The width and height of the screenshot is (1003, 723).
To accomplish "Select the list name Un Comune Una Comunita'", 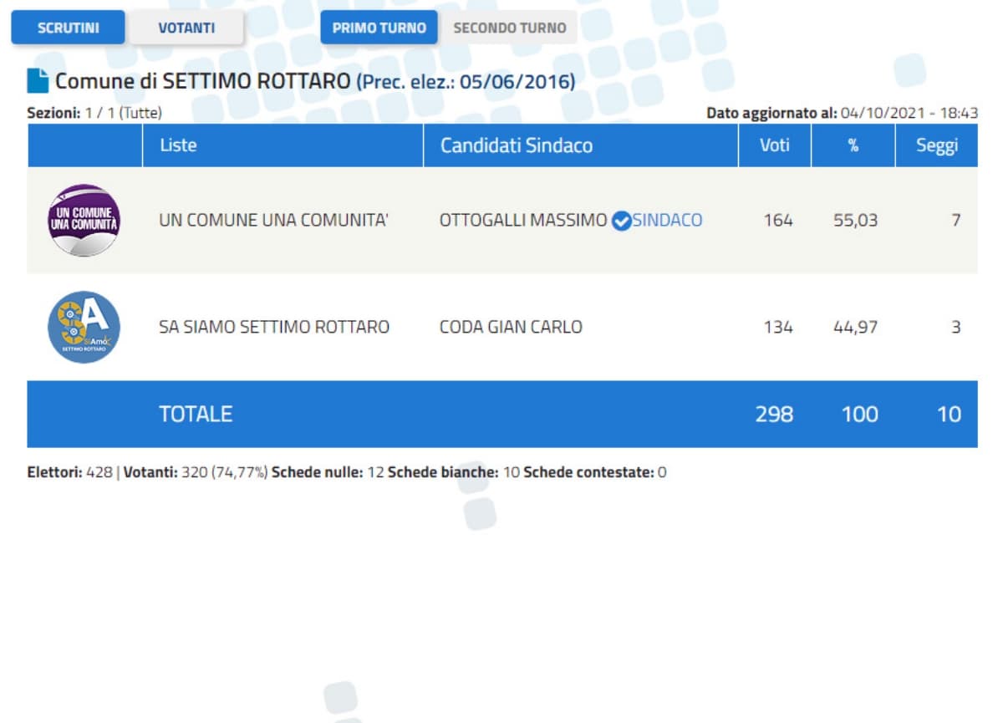I will 273,221.
